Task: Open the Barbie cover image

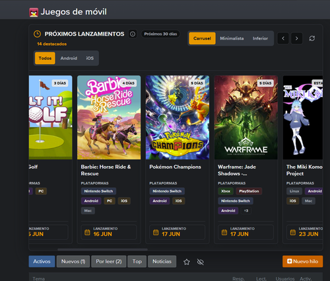Action: coord(109,118)
